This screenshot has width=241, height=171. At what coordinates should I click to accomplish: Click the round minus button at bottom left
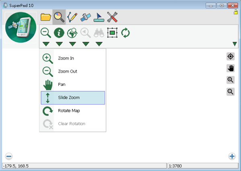(x=9, y=156)
